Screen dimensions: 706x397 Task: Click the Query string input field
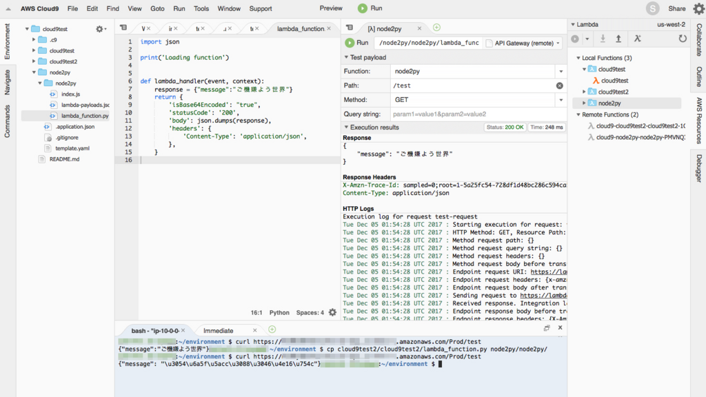click(478, 114)
